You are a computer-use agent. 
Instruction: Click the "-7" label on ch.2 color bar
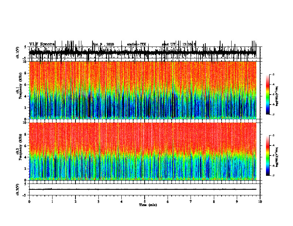tap(273, 176)
